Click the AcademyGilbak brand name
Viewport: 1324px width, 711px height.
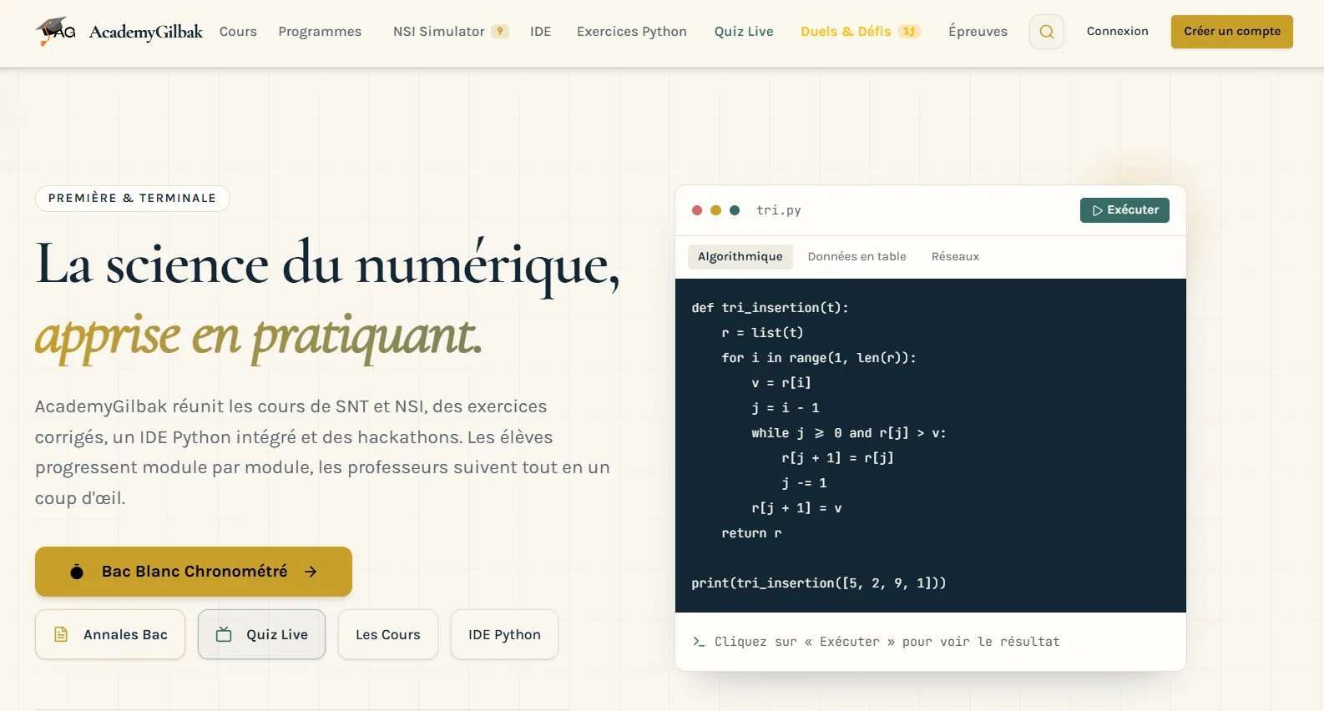146,32
